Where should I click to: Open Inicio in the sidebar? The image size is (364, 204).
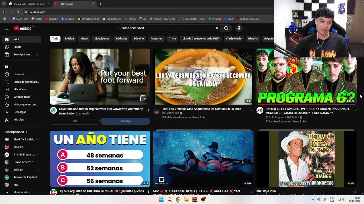click(22, 39)
